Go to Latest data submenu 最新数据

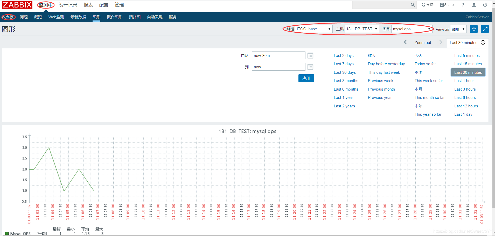click(78, 17)
